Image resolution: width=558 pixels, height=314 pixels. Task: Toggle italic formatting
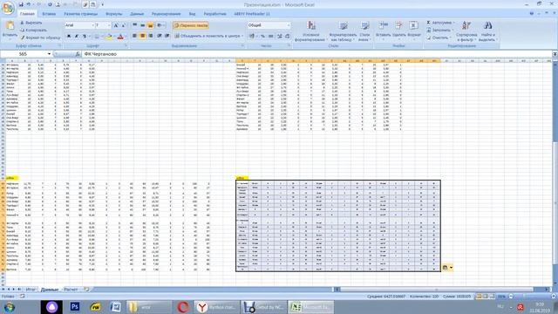76,36
